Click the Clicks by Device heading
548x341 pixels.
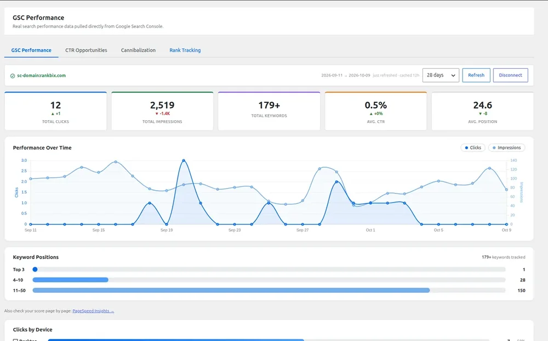(32, 330)
